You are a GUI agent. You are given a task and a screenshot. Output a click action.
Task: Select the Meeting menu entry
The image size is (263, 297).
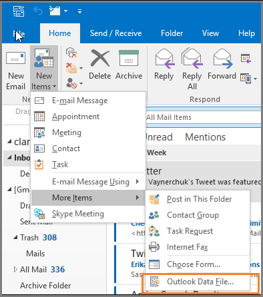(x=88, y=133)
